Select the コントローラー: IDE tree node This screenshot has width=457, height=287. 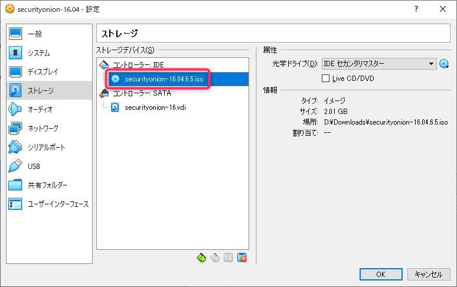click(x=173, y=65)
